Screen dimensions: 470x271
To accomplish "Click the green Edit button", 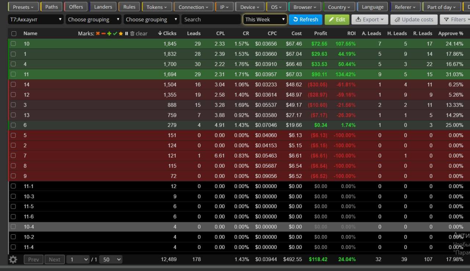I will pyautogui.click(x=337, y=19).
